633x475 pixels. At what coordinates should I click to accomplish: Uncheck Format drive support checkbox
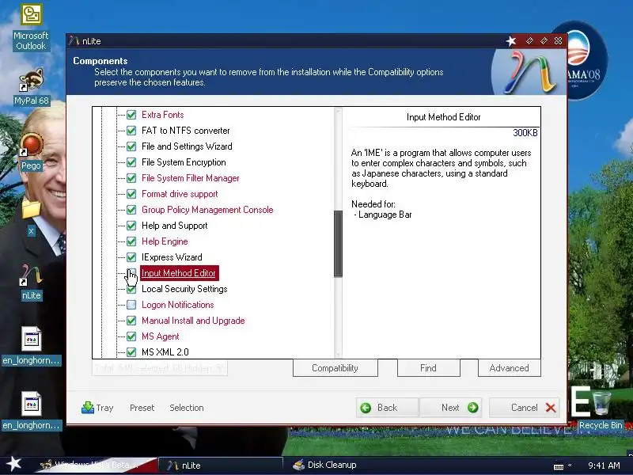click(131, 194)
